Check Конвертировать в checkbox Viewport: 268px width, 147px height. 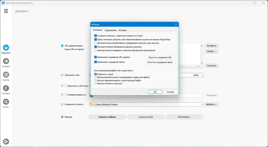tap(66, 94)
